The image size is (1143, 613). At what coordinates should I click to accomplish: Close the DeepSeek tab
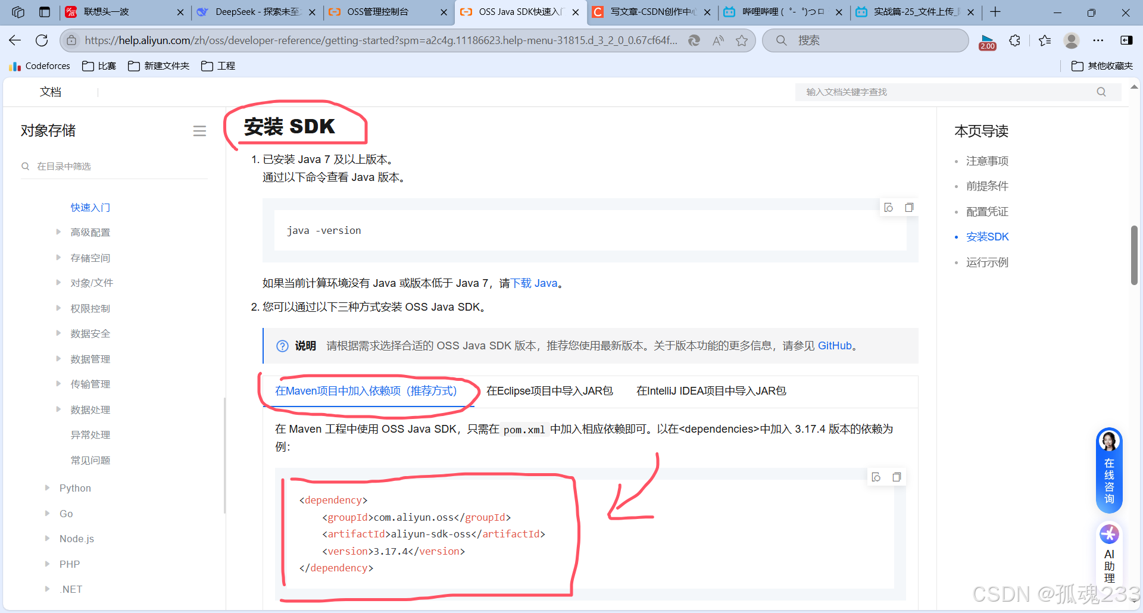point(312,12)
